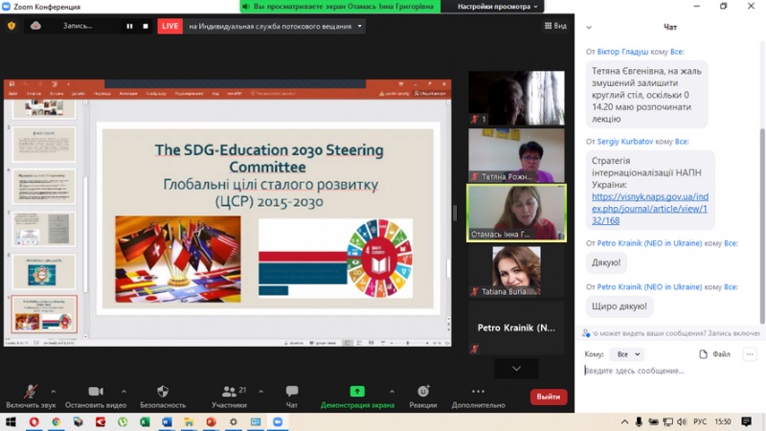The width and height of the screenshot is (766, 431).
Task: Click the encryption shield icon
Action: point(11,26)
